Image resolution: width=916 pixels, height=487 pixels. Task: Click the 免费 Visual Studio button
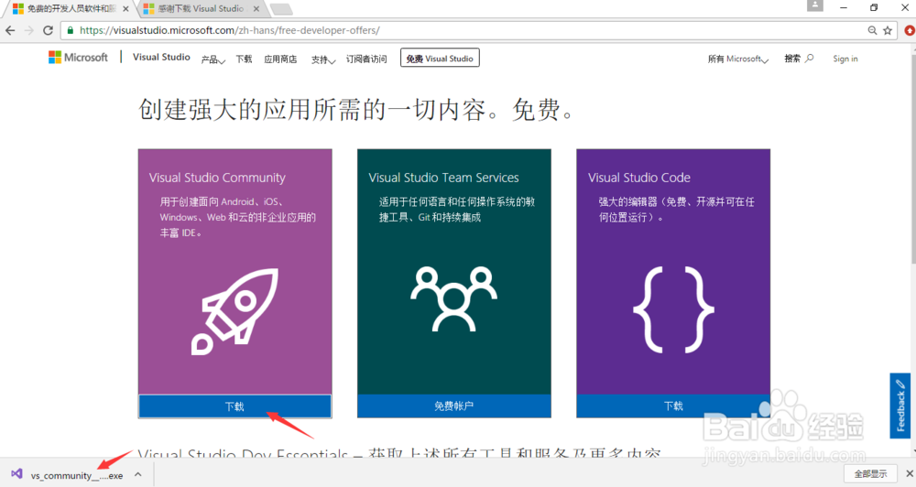pos(440,58)
